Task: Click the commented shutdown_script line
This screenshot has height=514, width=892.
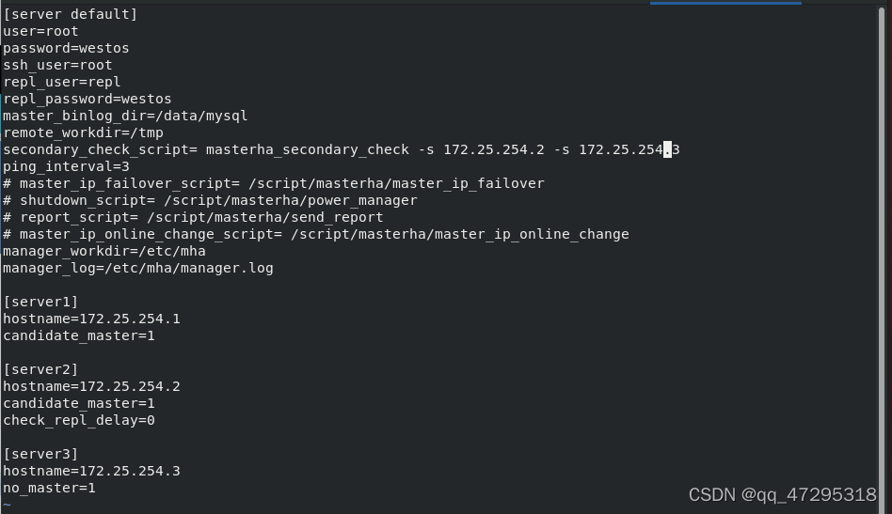Action: pyautogui.click(x=210, y=200)
